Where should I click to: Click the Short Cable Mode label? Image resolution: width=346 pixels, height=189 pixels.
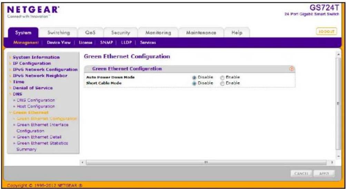(104, 83)
